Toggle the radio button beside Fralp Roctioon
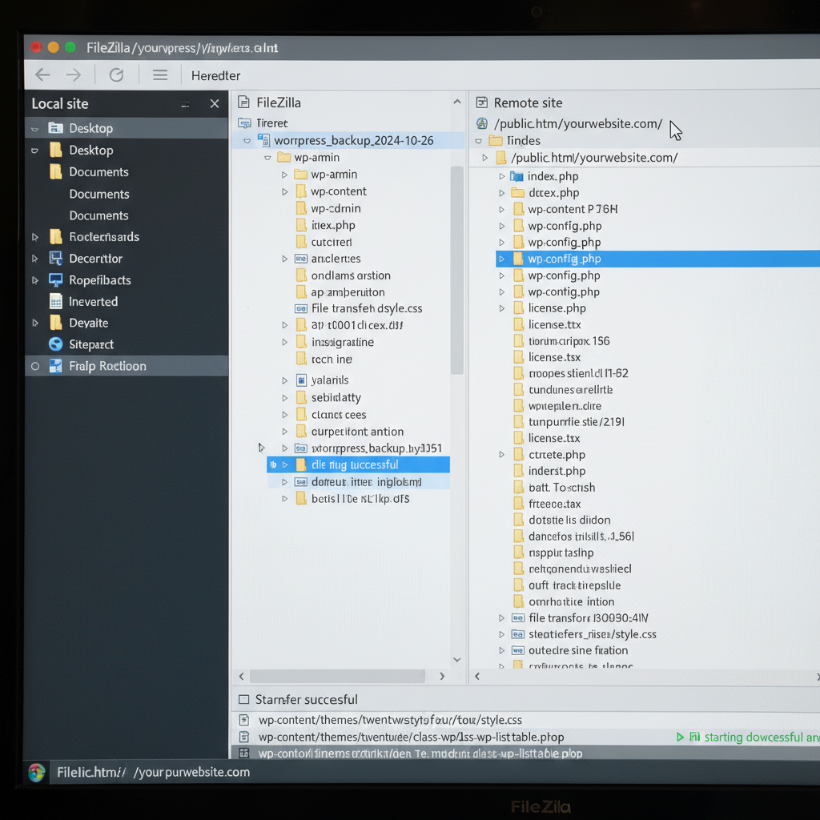Viewport: 820px width, 820px height. point(35,366)
